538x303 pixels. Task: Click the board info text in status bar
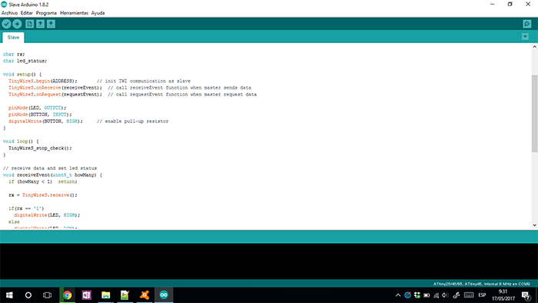pos(481,284)
